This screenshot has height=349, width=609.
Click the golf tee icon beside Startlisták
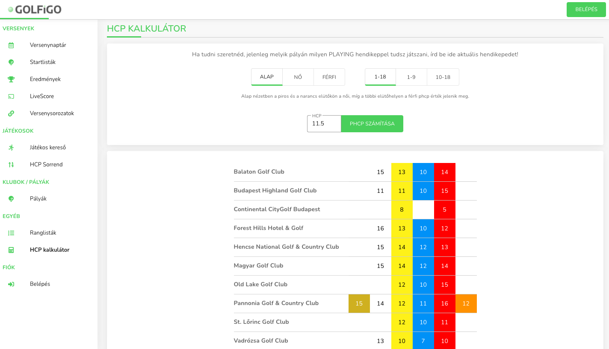[11, 62]
